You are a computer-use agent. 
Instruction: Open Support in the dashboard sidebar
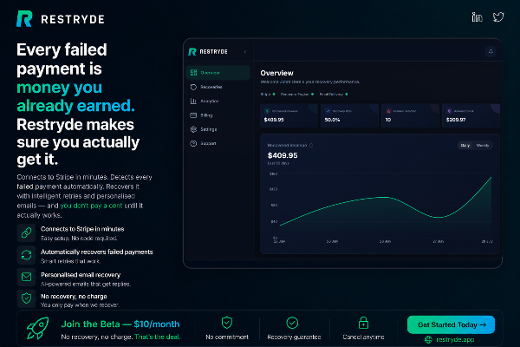(x=218, y=143)
